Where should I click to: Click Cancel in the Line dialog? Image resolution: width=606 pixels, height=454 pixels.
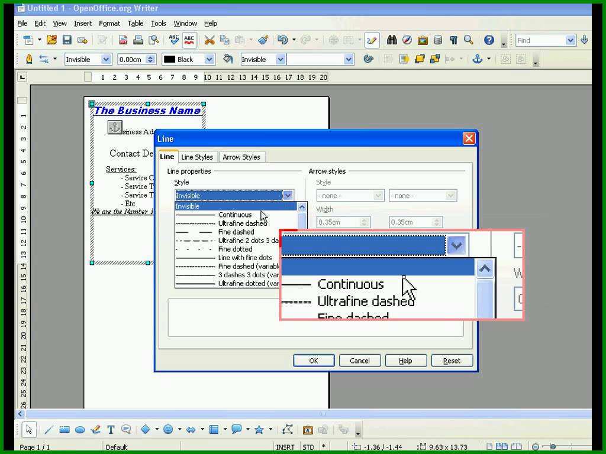pyautogui.click(x=360, y=361)
